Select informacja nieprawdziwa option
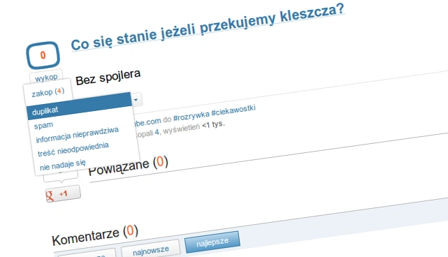Image resolution: width=448 pixels, height=257 pixels. [x=77, y=135]
